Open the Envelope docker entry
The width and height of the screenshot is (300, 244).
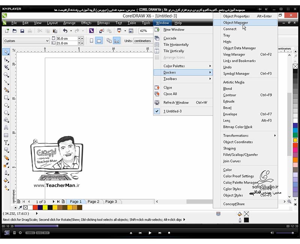point(246,114)
